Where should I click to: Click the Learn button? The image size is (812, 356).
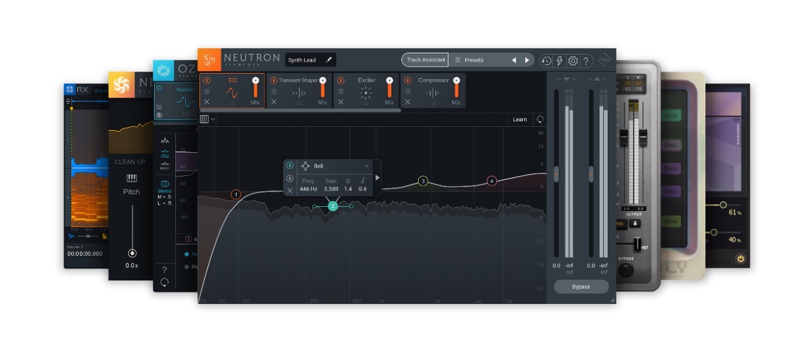520,119
